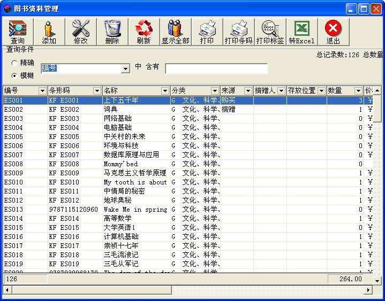Image resolution: width=385 pixels, height=301 pixels.
Task: Open the 条形码 column filter dropdown
Action: coord(97,91)
